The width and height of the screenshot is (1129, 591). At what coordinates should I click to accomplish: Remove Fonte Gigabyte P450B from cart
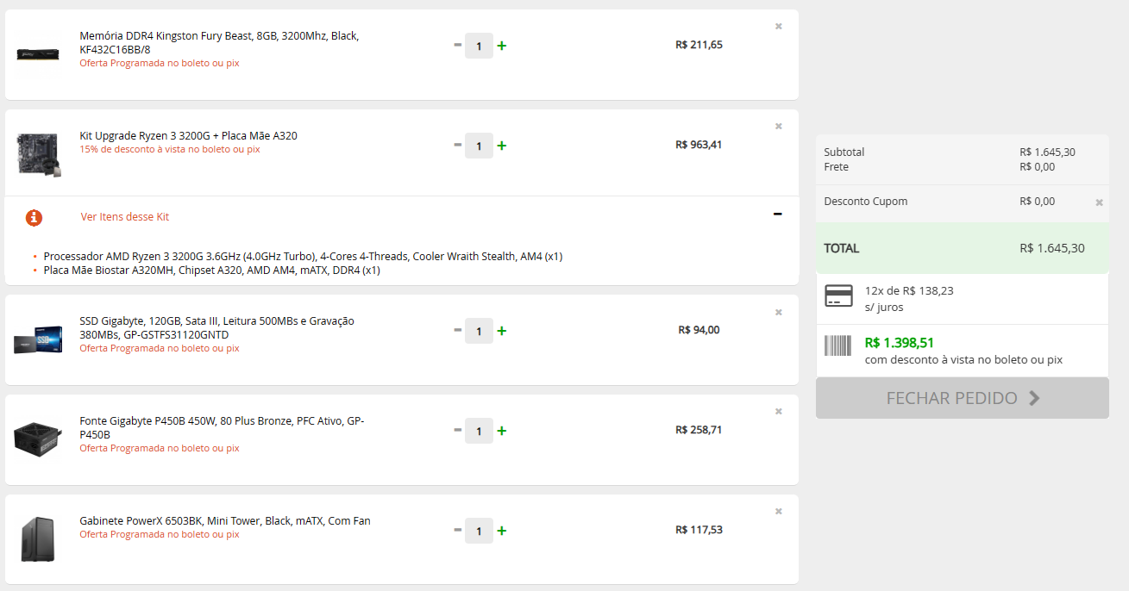click(x=779, y=411)
